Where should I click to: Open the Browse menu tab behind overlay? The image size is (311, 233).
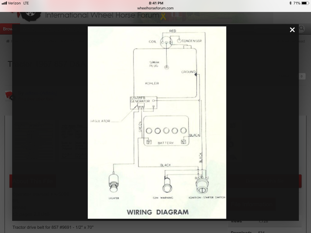click(x=8, y=29)
